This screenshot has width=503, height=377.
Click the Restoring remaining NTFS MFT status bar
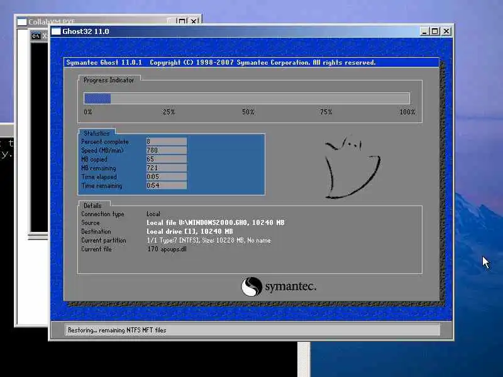[253, 331]
